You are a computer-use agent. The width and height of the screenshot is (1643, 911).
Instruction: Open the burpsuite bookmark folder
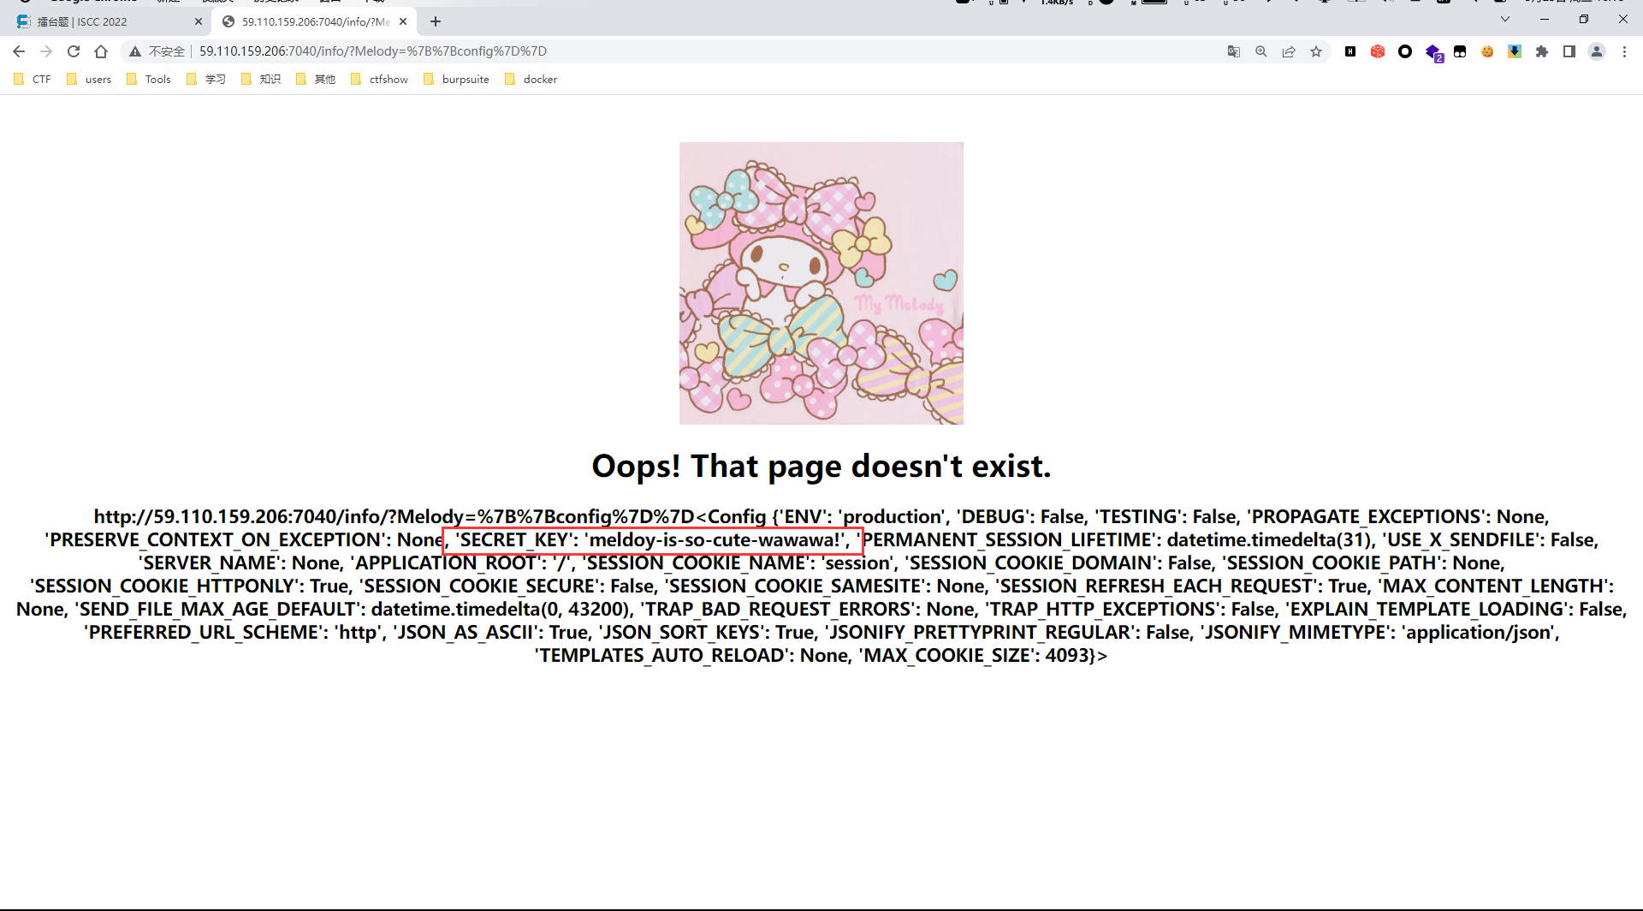457,80
